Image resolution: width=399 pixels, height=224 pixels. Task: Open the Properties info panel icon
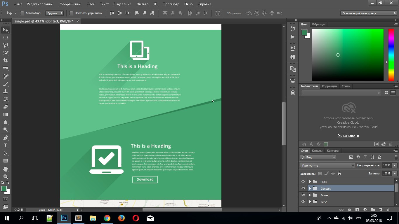(x=293, y=57)
